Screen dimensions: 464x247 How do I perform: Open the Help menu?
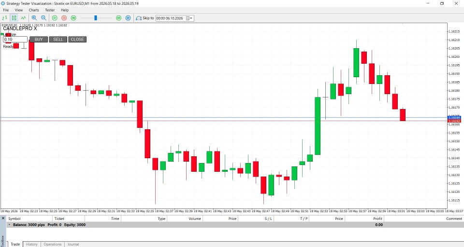point(64,10)
